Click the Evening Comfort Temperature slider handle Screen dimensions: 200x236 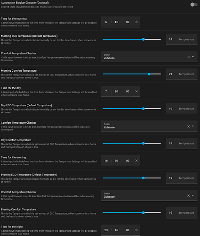[143, 213]
